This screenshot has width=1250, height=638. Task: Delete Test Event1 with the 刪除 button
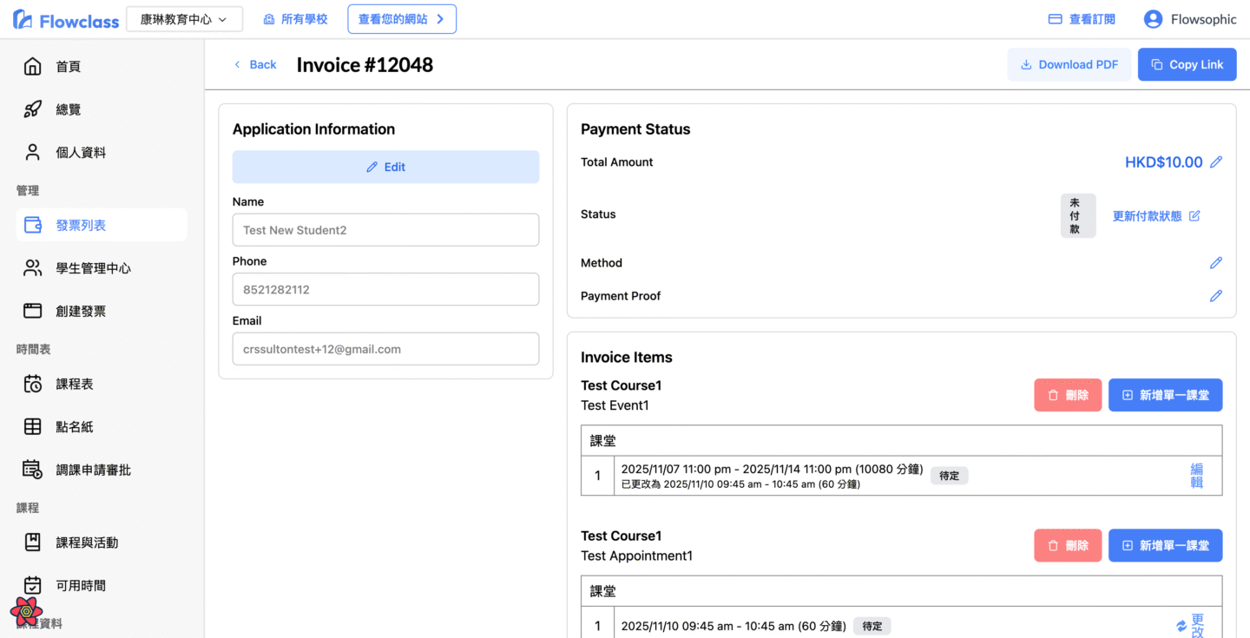click(1068, 395)
